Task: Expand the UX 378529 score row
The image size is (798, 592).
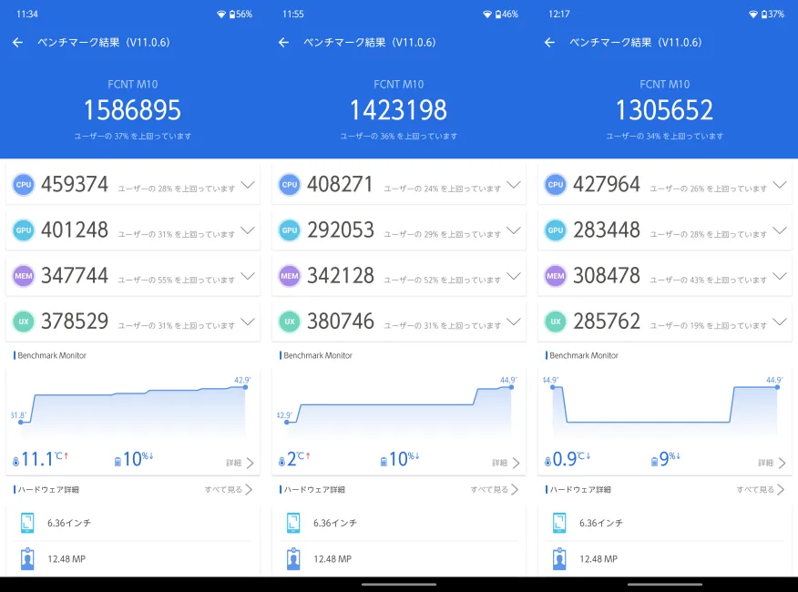Action: point(248,322)
